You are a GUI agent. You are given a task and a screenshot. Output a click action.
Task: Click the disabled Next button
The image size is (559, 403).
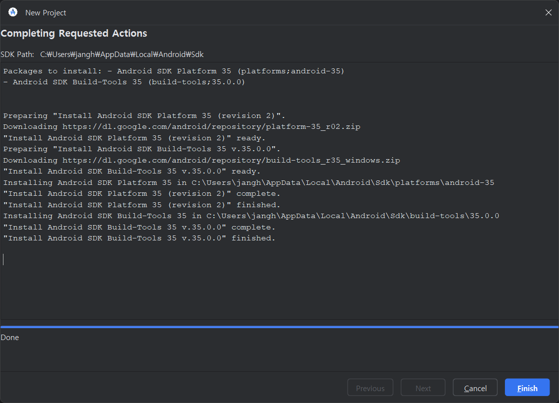click(x=423, y=388)
